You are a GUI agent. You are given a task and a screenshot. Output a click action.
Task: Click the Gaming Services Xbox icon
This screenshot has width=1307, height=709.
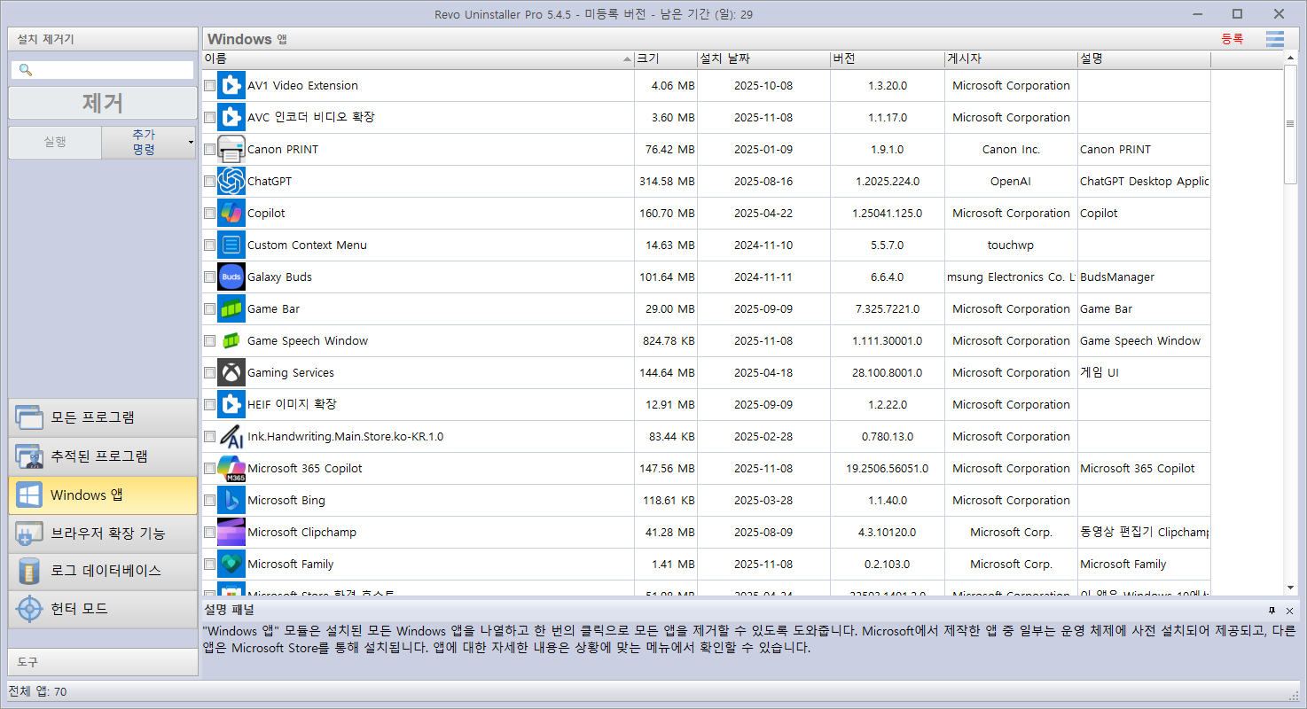[231, 373]
